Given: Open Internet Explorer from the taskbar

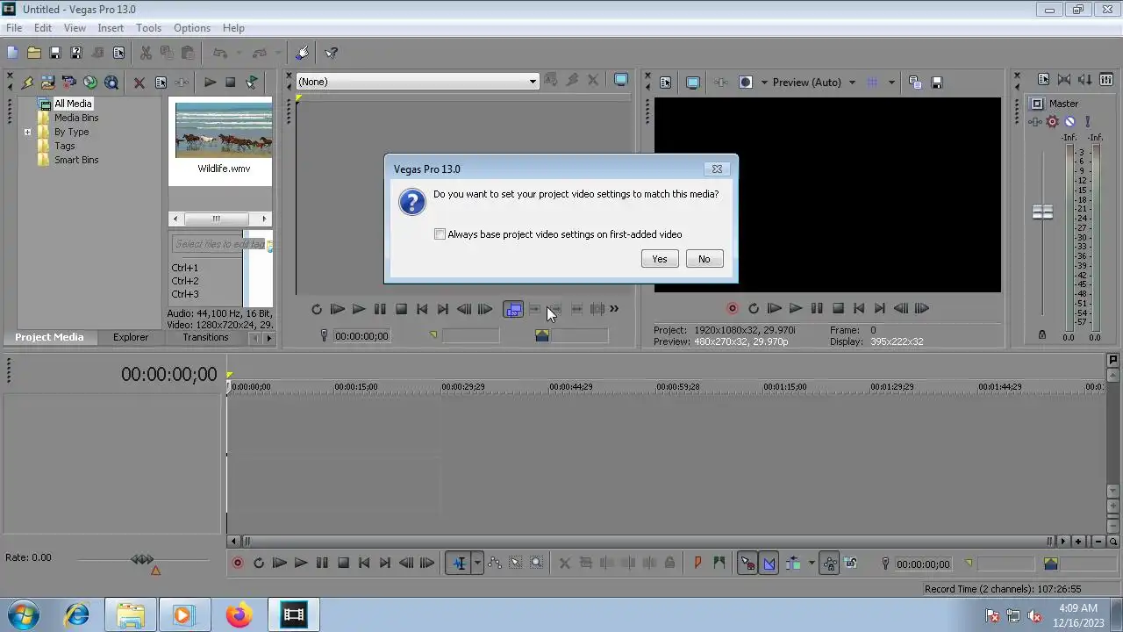Looking at the screenshot, I should pos(77,614).
